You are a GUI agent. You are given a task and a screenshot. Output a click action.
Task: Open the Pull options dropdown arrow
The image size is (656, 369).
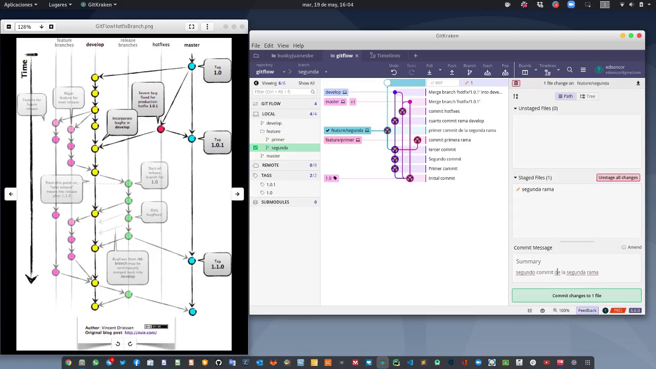point(440,70)
